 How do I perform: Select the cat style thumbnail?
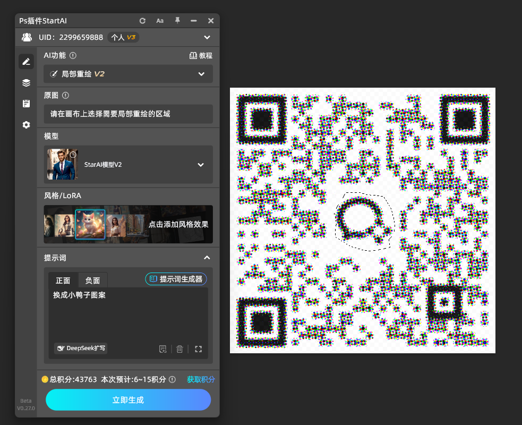click(90, 225)
